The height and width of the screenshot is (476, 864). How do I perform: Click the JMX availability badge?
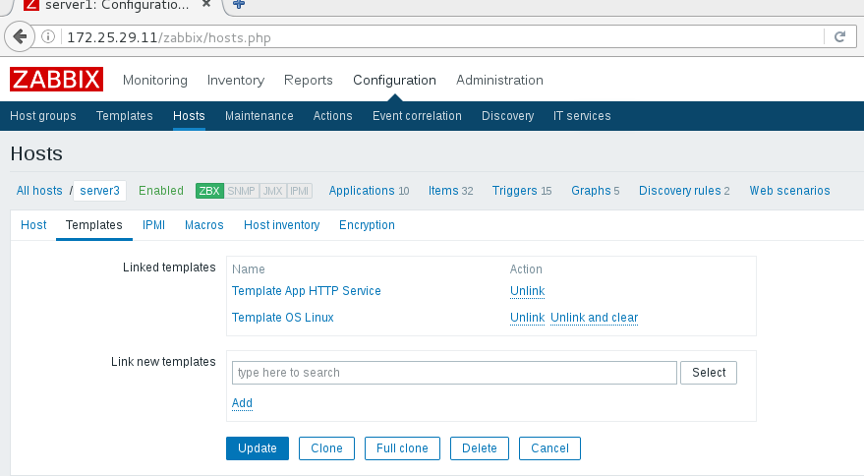tap(272, 191)
